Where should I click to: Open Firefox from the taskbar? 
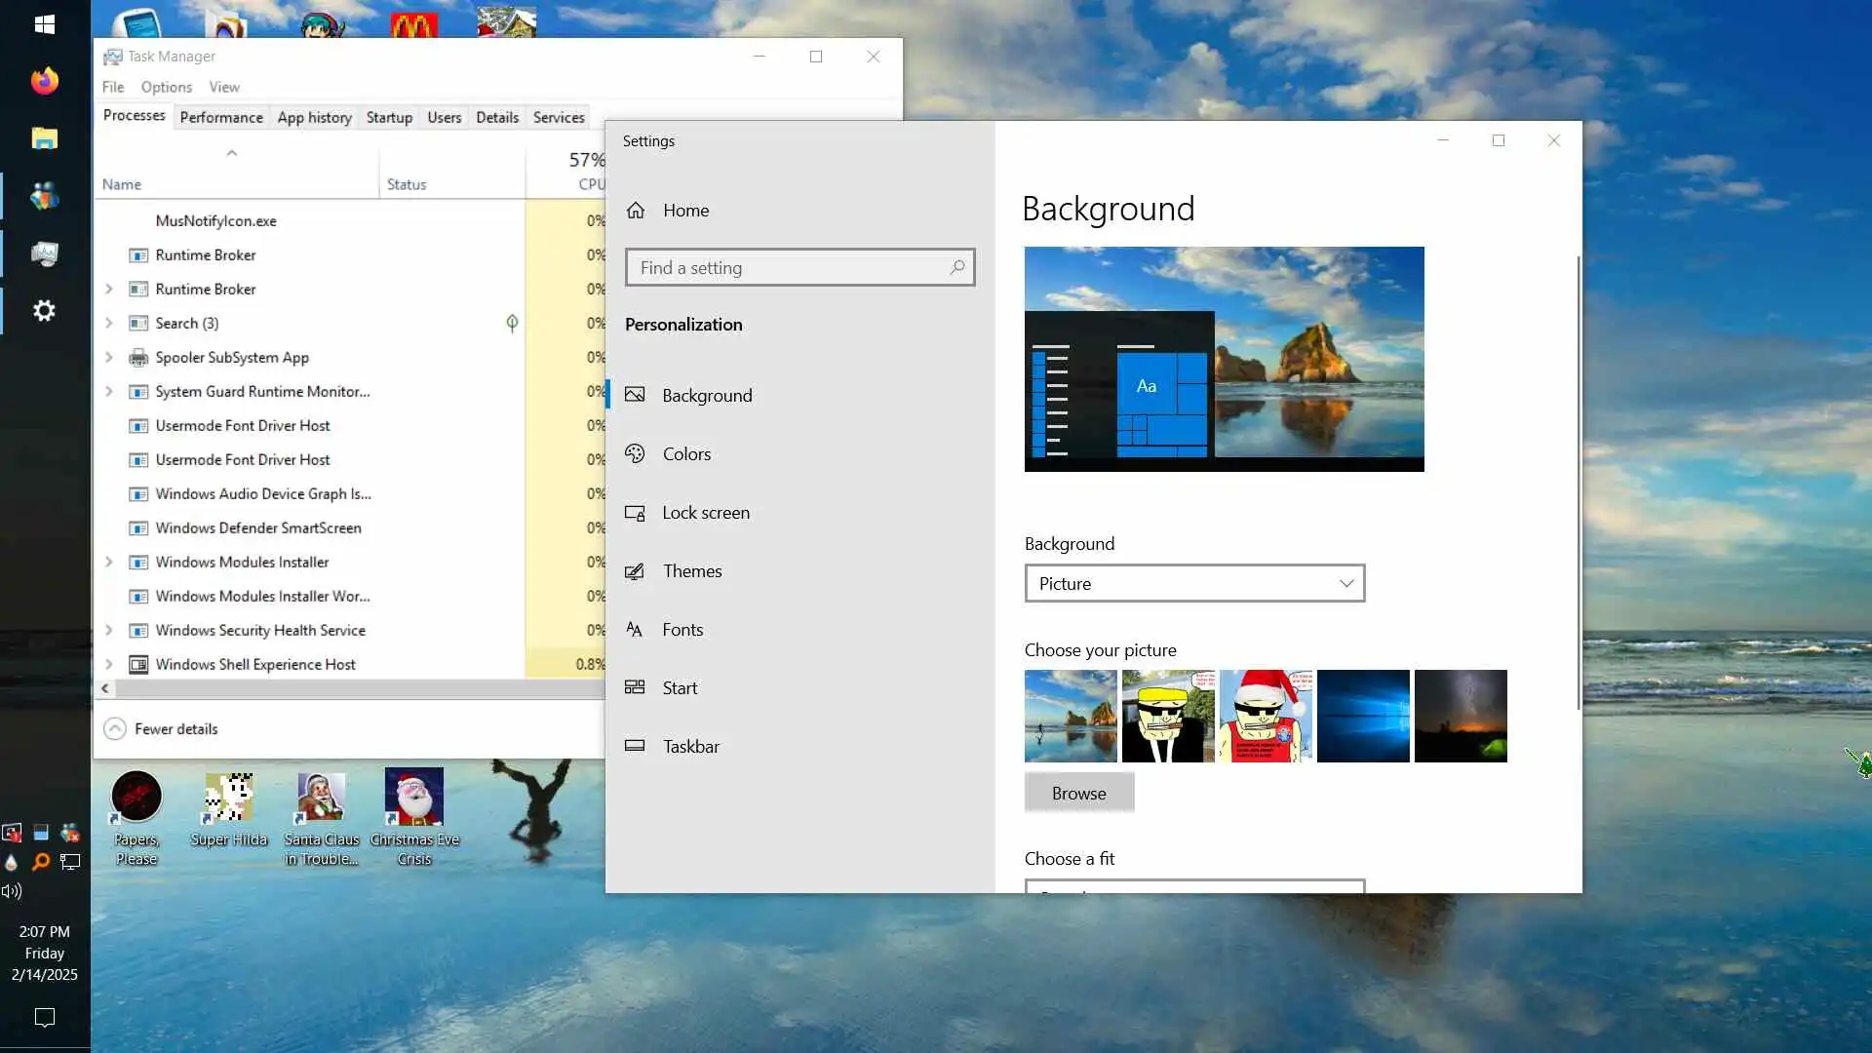click(x=44, y=81)
